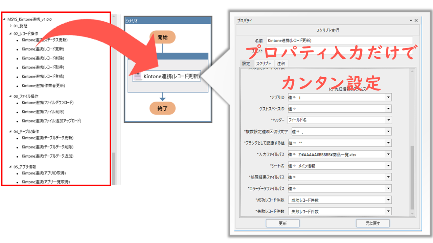Open the 注釈 tab in properties

281,63
